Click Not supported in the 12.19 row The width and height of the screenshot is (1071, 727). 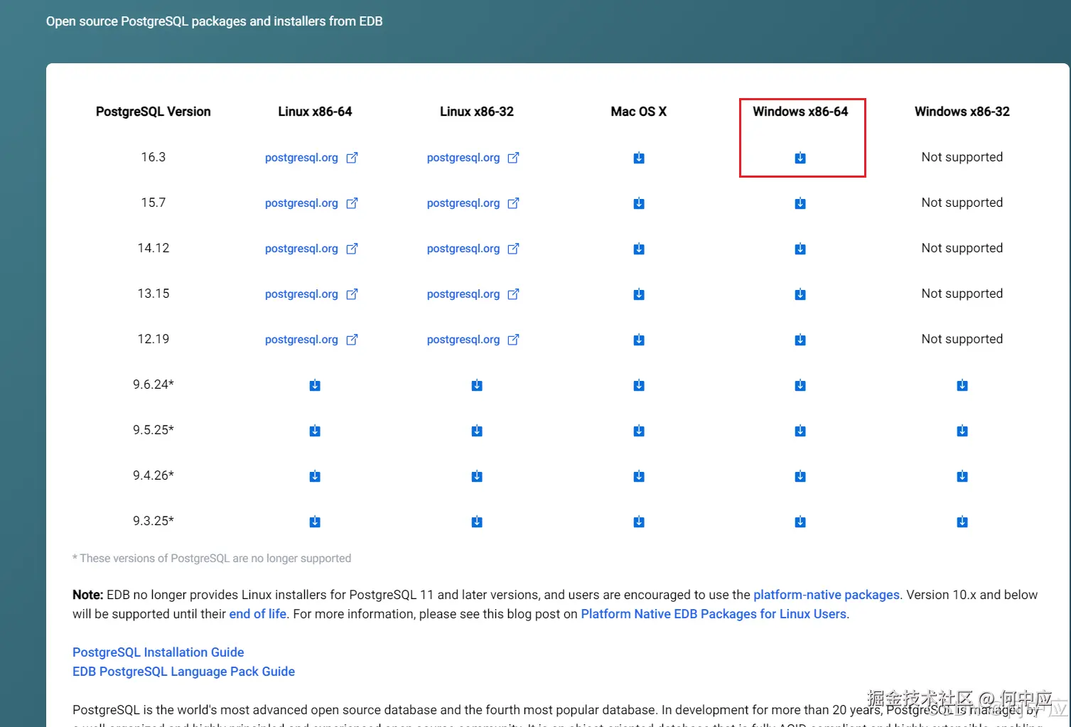962,339
